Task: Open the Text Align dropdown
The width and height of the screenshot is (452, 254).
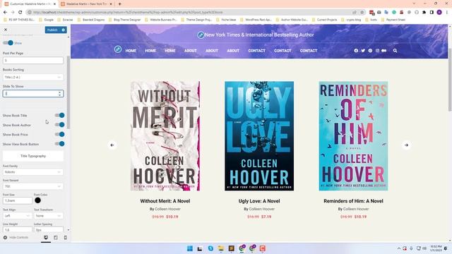Action: pos(17,216)
